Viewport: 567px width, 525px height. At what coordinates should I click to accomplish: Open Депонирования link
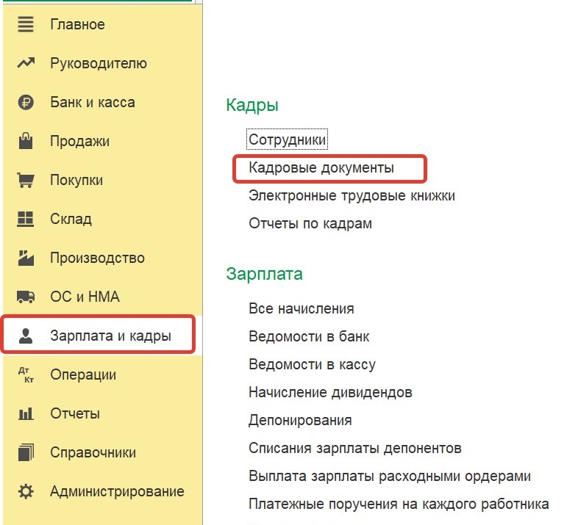pos(300,420)
